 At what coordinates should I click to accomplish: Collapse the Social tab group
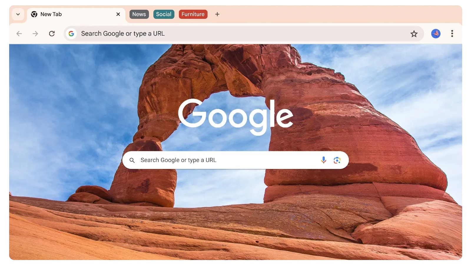[164, 14]
